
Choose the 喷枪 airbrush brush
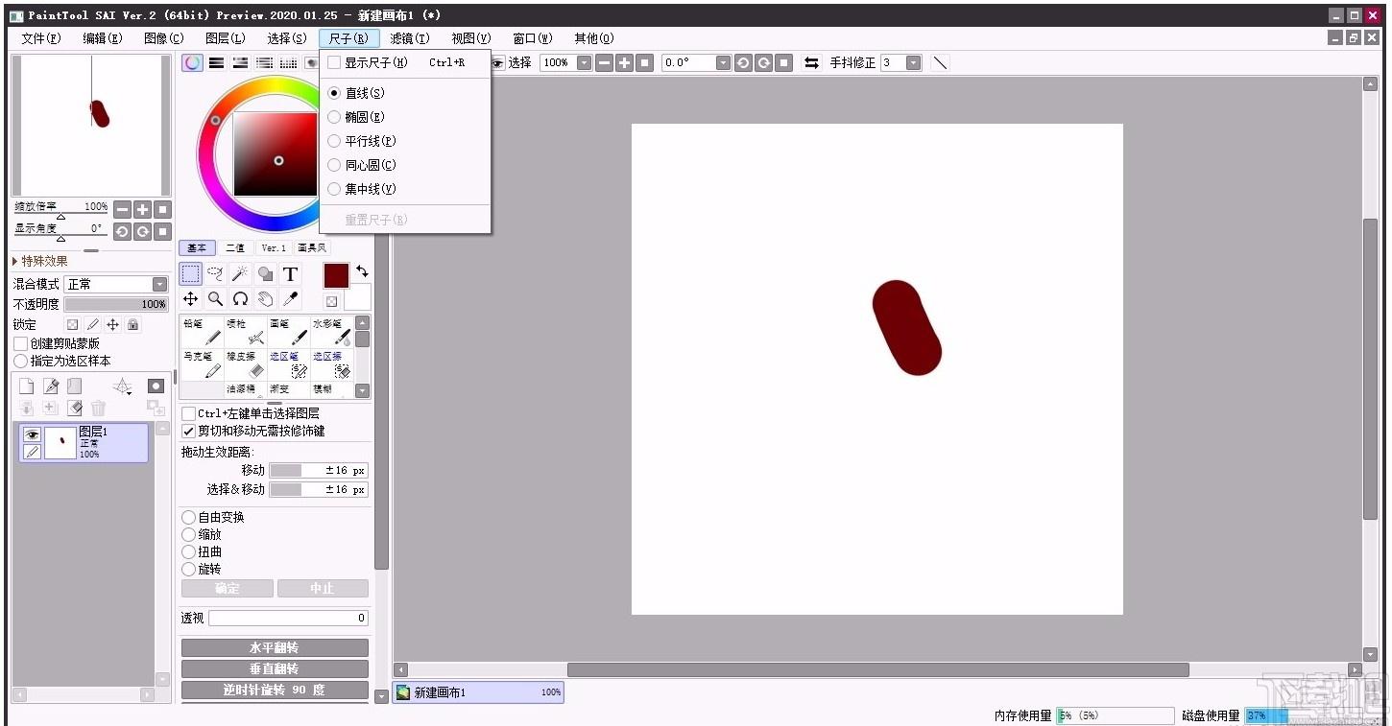coord(246,332)
